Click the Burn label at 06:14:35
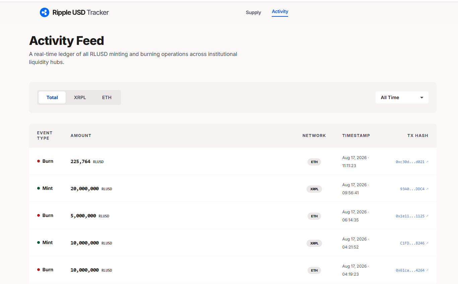The image size is (458, 284). (48, 215)
